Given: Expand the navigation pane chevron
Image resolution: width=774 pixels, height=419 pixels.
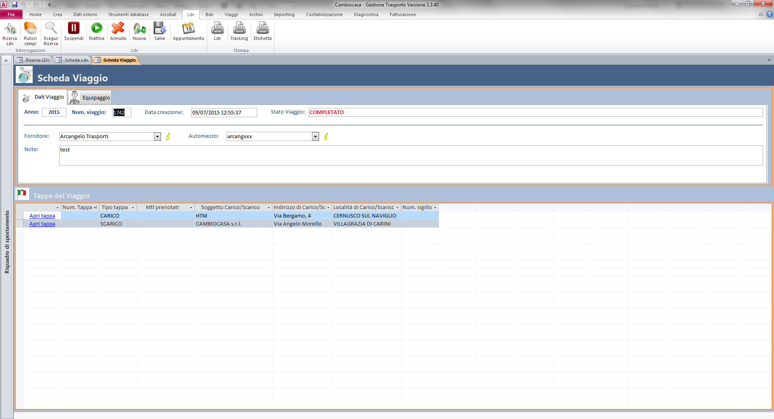Looking at the screenshot, I should (x=6, y=60).
